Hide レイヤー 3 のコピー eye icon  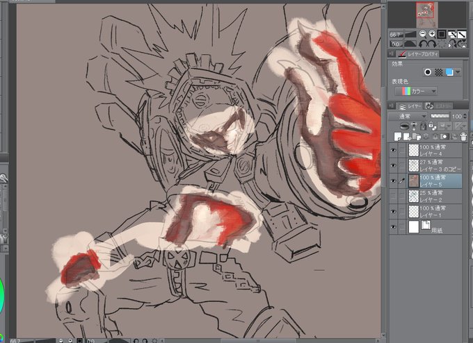pos(393,165)
